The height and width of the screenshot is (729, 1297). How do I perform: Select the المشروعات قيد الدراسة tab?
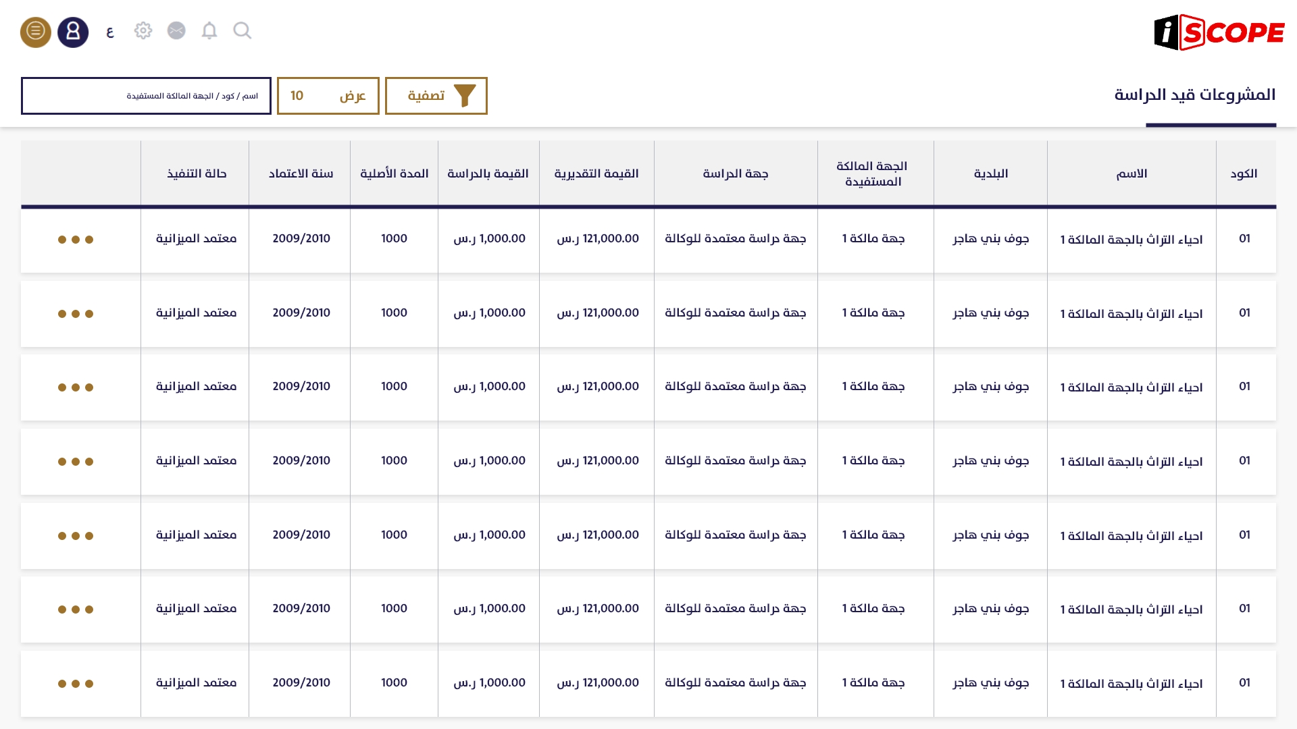pos(1194,95)
